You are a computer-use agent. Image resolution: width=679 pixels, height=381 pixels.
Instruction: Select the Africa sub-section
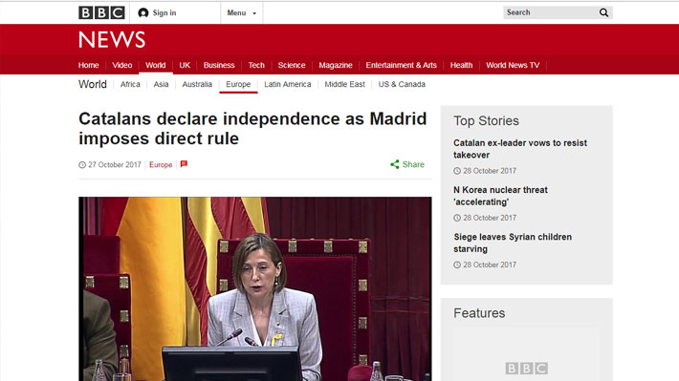tap(130, 84)
